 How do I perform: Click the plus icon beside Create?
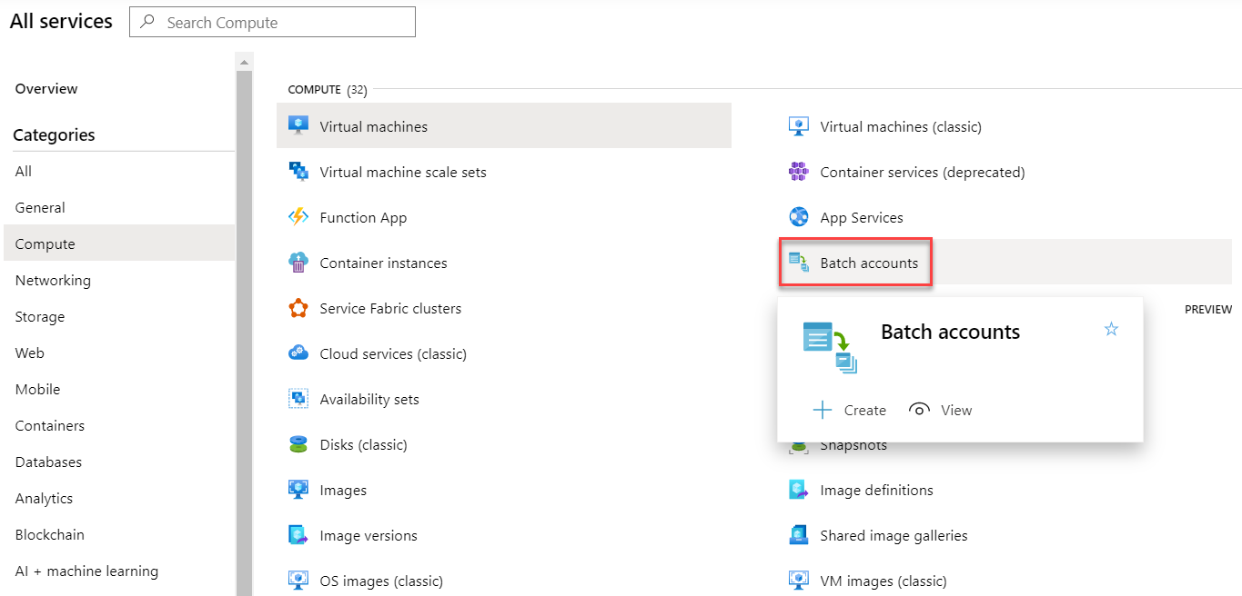(823, 410)
